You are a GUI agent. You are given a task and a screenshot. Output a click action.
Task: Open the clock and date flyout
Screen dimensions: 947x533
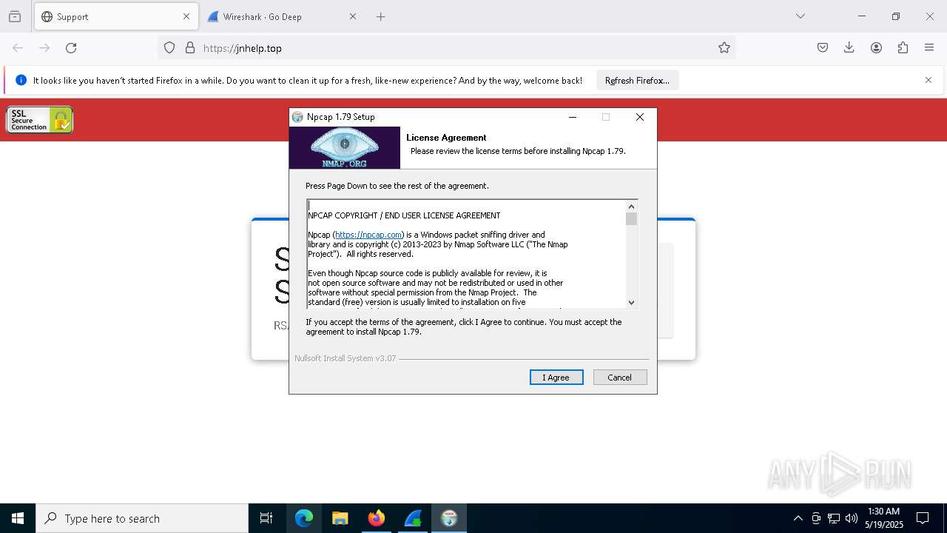click(883, 518)
